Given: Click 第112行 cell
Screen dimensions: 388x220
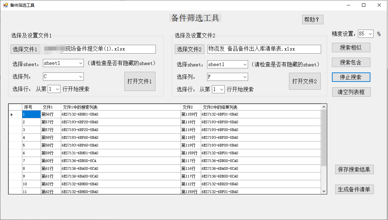Looking at the screenshot, I should tap(191, 184).
